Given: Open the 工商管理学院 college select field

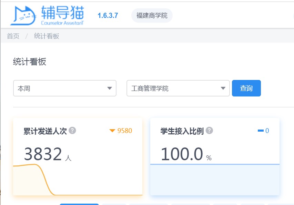Looking at the screenshot, I should 178,88.
